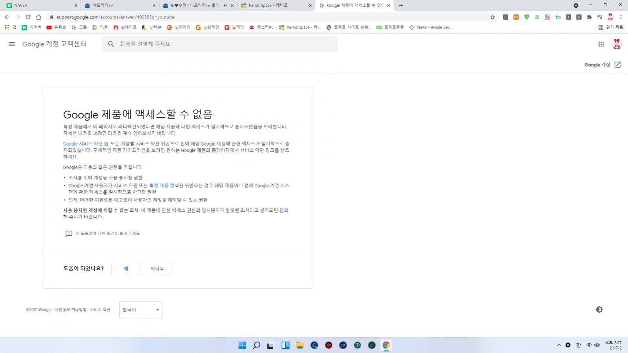Screen dimensions: 628x353
Task: Open the tab search dropdown arrow
Action: click(x=576, y=5)
